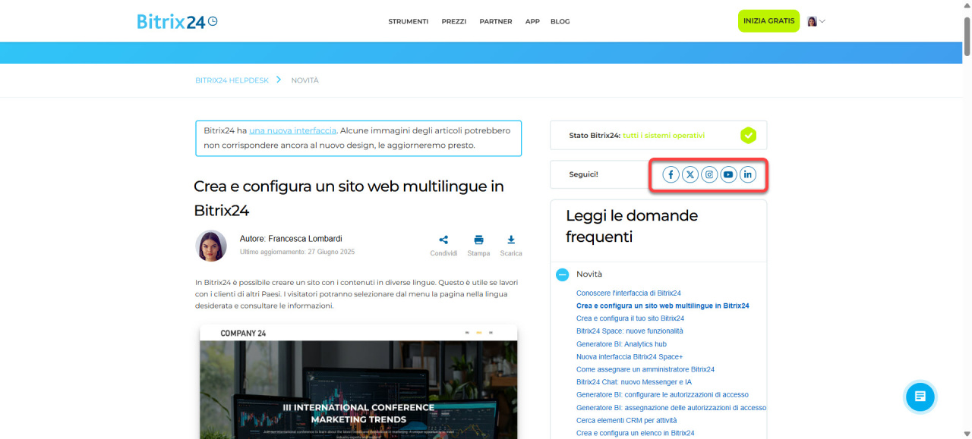The image size is (972, 439).
Task: Click the Company 24 website screenshot
Action: 358,382
